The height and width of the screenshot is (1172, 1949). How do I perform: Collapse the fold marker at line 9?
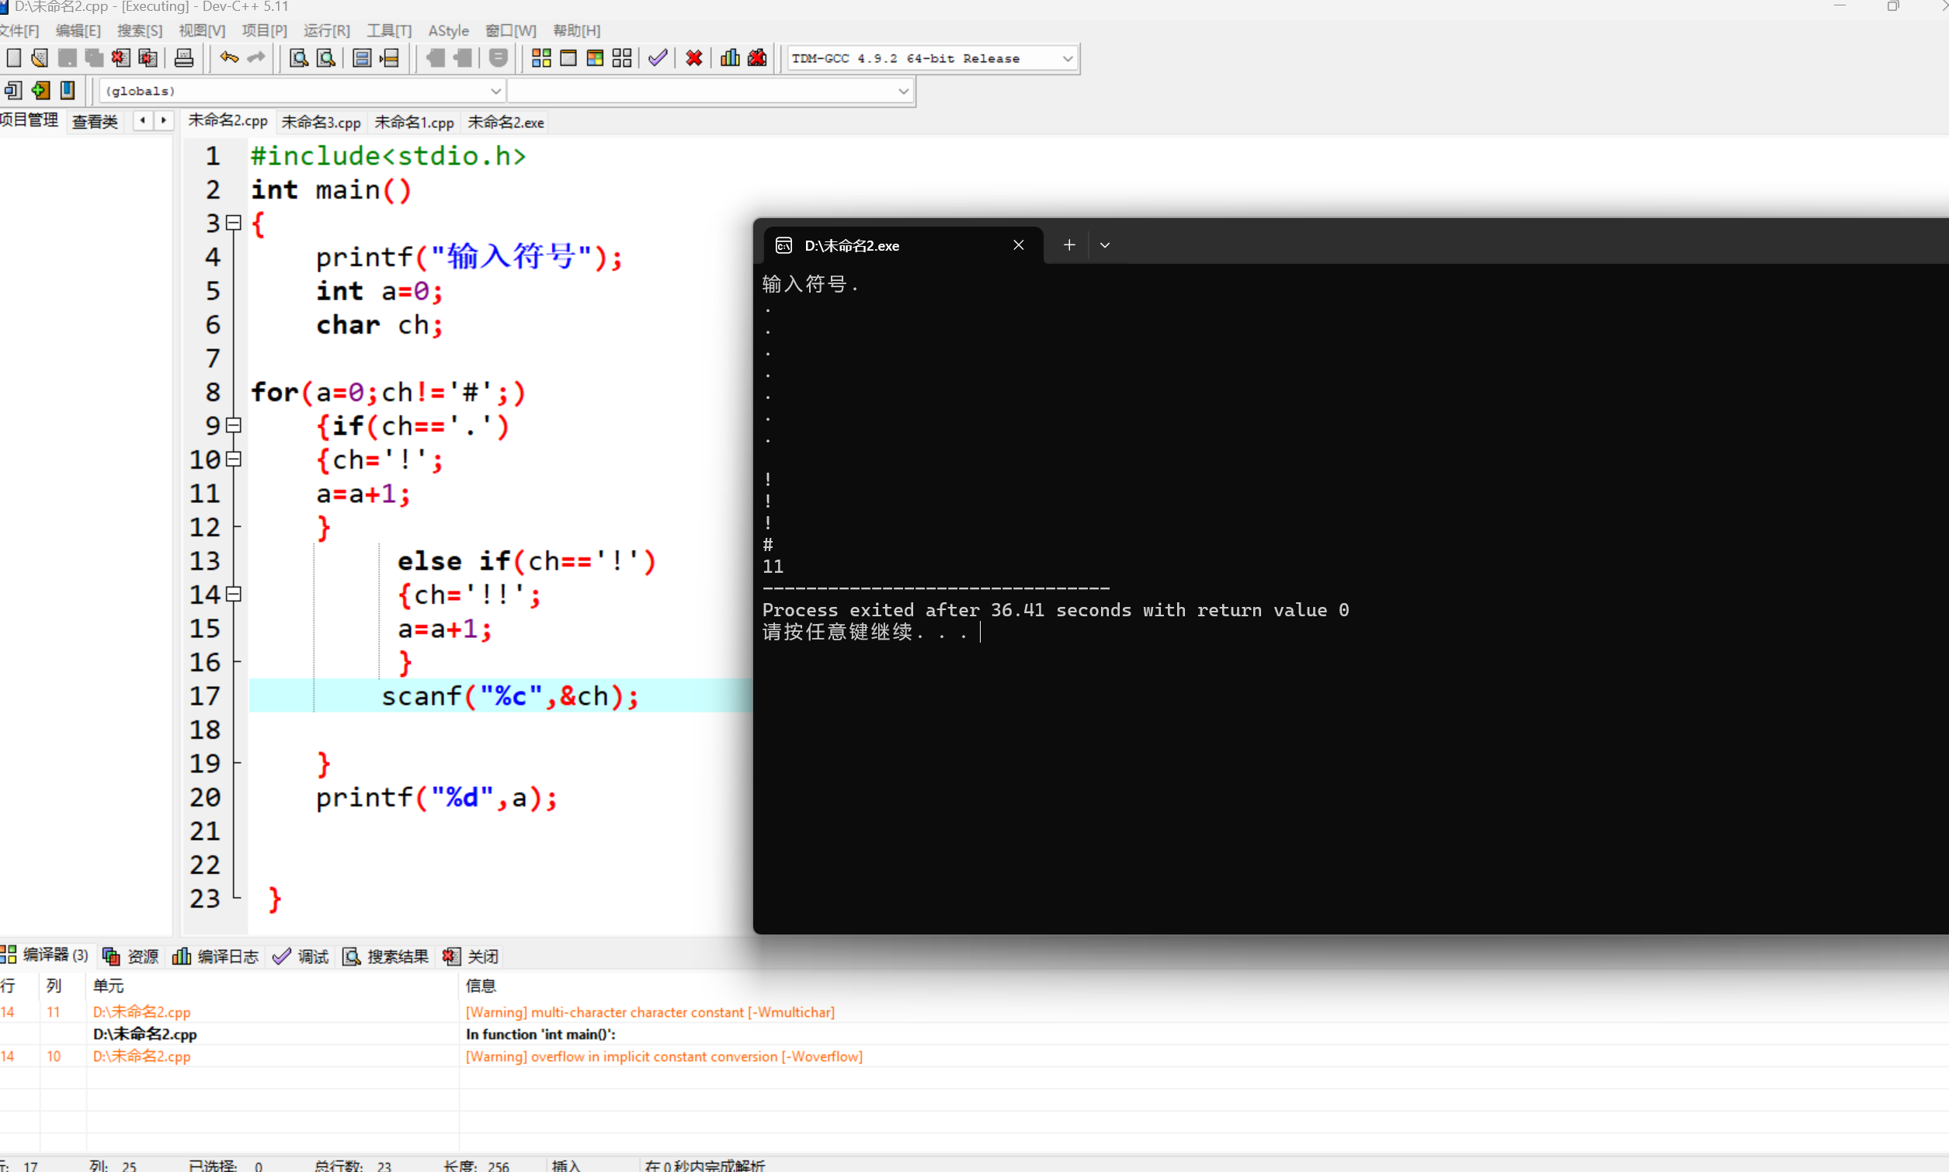pos(233,425)
